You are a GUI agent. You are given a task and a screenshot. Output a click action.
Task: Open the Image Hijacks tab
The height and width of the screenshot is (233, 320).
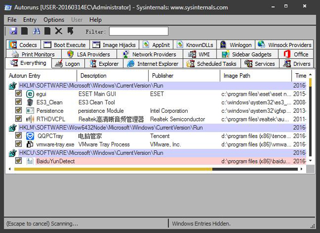click(x=114, y=44)
